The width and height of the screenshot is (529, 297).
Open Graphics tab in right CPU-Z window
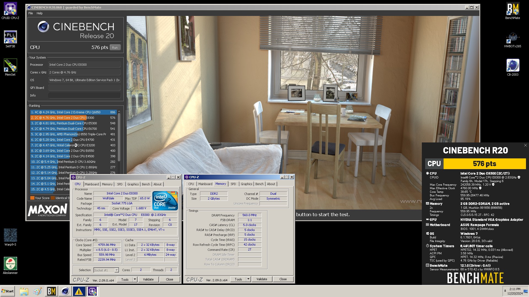tap(247, 184)
